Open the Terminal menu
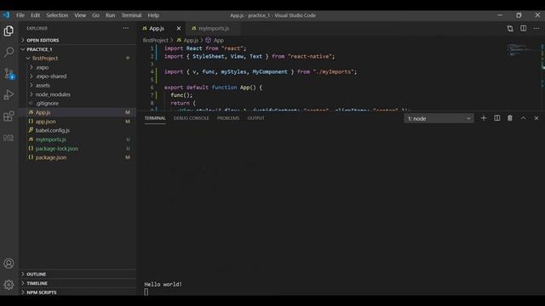Image resolution: width=545 pixels, height=306 pixels. tap(131, 15)
